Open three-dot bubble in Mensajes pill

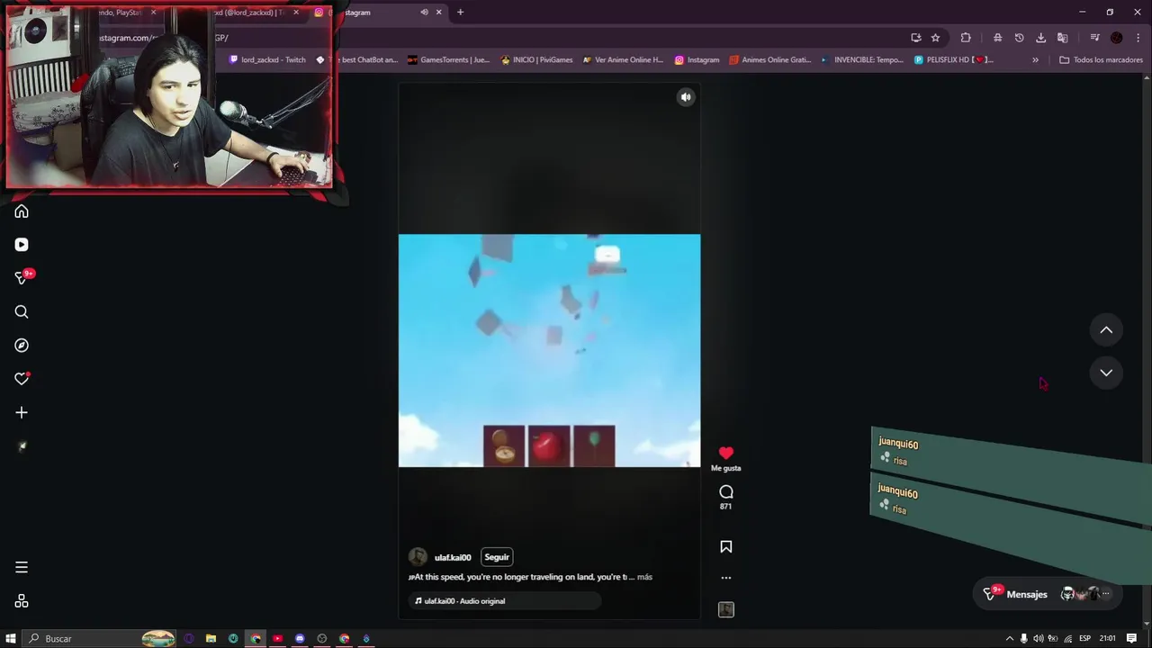pos(1105,593)
